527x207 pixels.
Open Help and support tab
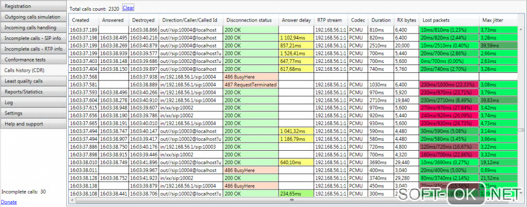[33, 124]
